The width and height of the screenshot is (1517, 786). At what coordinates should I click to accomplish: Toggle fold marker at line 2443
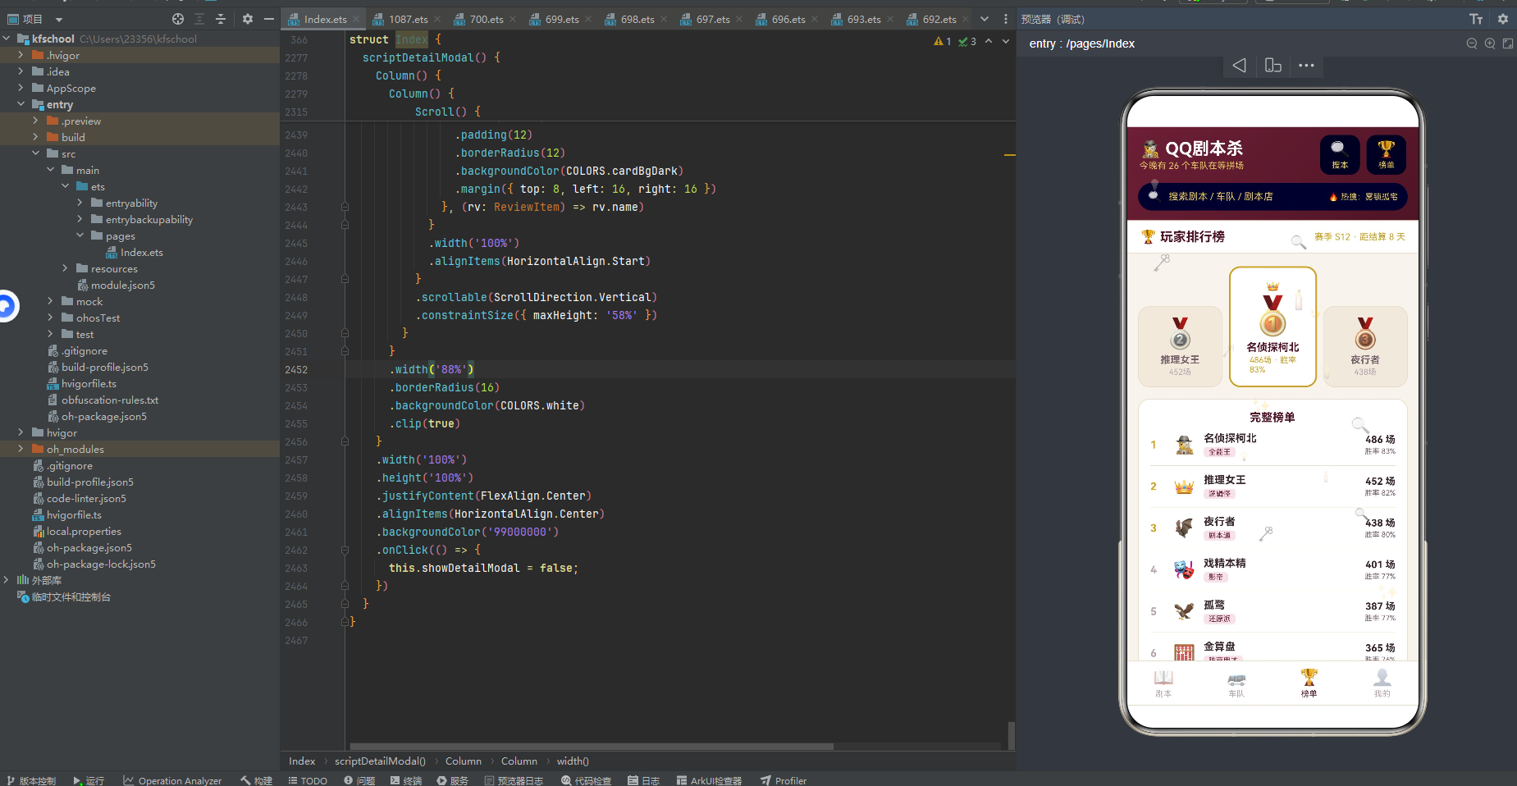coord(345,207)
